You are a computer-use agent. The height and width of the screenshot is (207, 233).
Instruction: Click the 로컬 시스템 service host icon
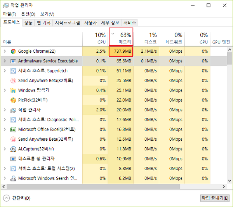13,169
